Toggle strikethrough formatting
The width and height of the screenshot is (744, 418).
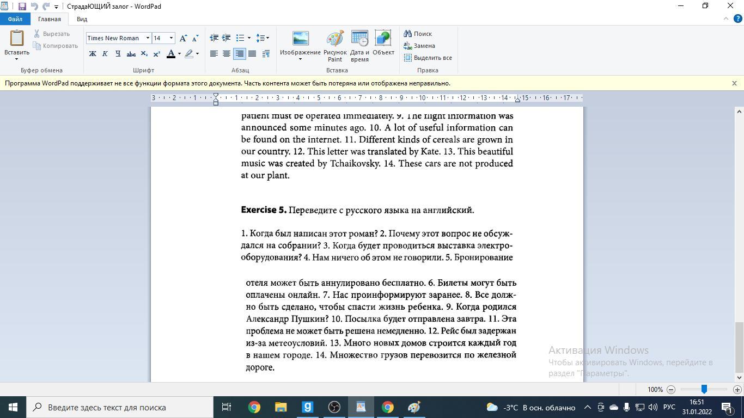(131, 54)
